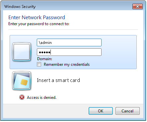
Task: Focus the username field containing \admin
Action: (69, 42)
